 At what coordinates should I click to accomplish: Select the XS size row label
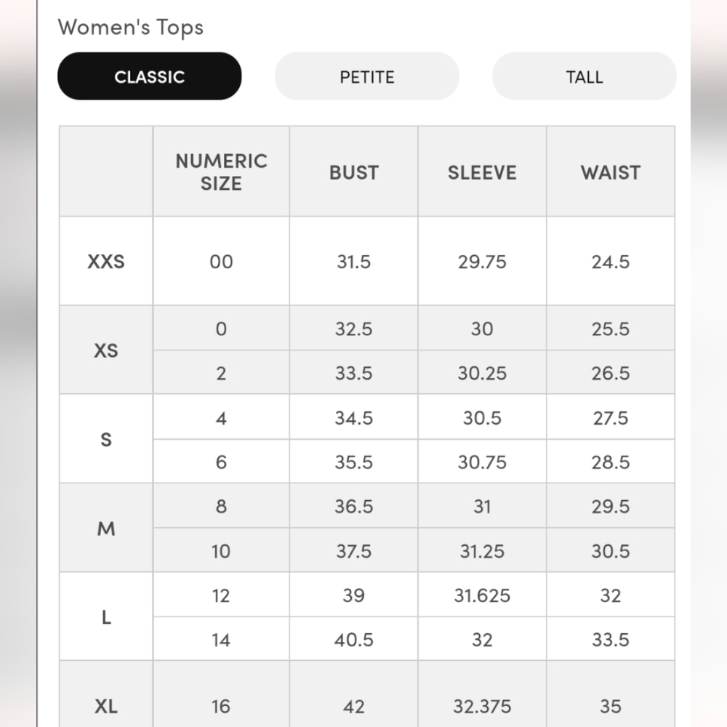(x=106, y=350)
